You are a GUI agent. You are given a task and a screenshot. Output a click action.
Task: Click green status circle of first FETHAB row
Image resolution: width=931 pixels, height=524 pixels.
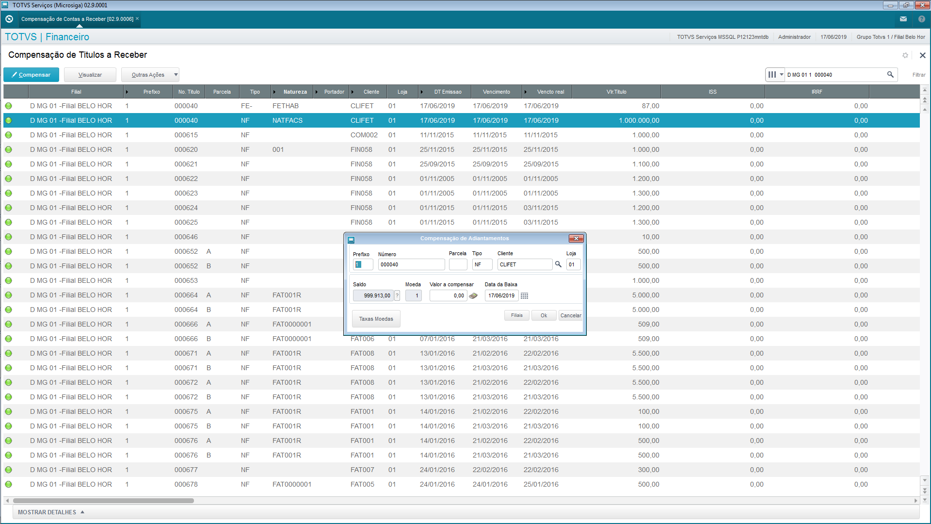tap(9, 106)
